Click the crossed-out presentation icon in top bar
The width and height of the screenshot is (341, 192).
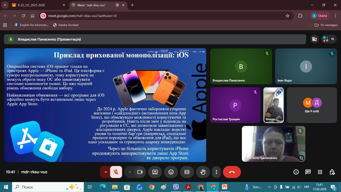[x=315, y=39]
